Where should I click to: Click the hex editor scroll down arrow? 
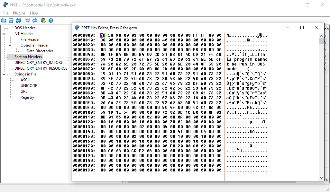(321, 178)
